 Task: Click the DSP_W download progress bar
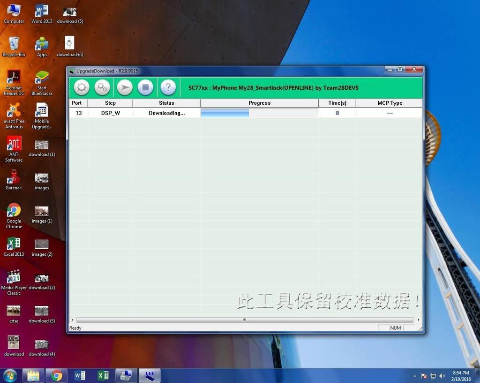click(x=259, y=113)
